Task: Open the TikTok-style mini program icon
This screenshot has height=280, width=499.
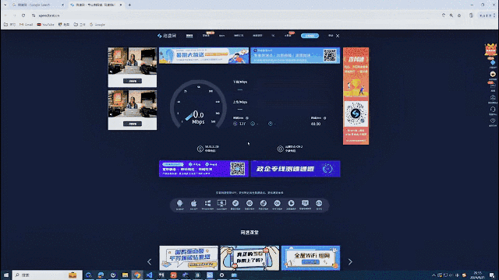Action: [264, 204]
